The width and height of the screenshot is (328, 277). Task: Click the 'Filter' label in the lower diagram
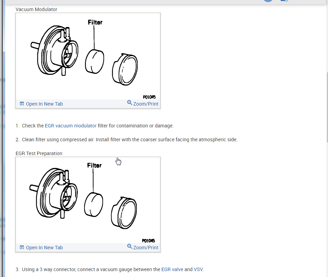tap(94, 166)
